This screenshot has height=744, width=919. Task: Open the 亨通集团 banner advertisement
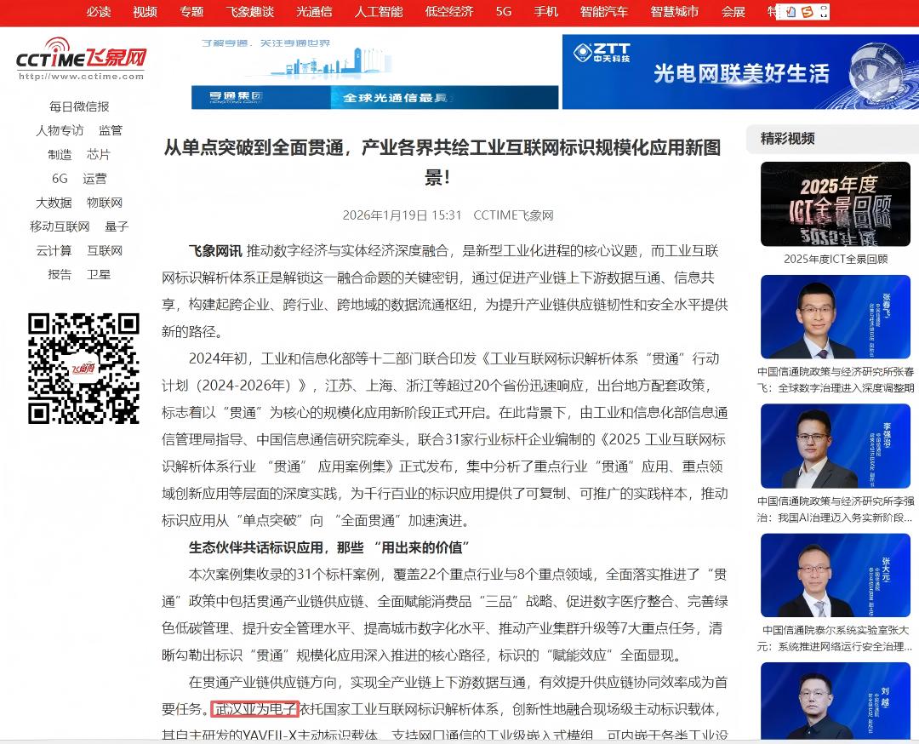(x=374, y=72)
